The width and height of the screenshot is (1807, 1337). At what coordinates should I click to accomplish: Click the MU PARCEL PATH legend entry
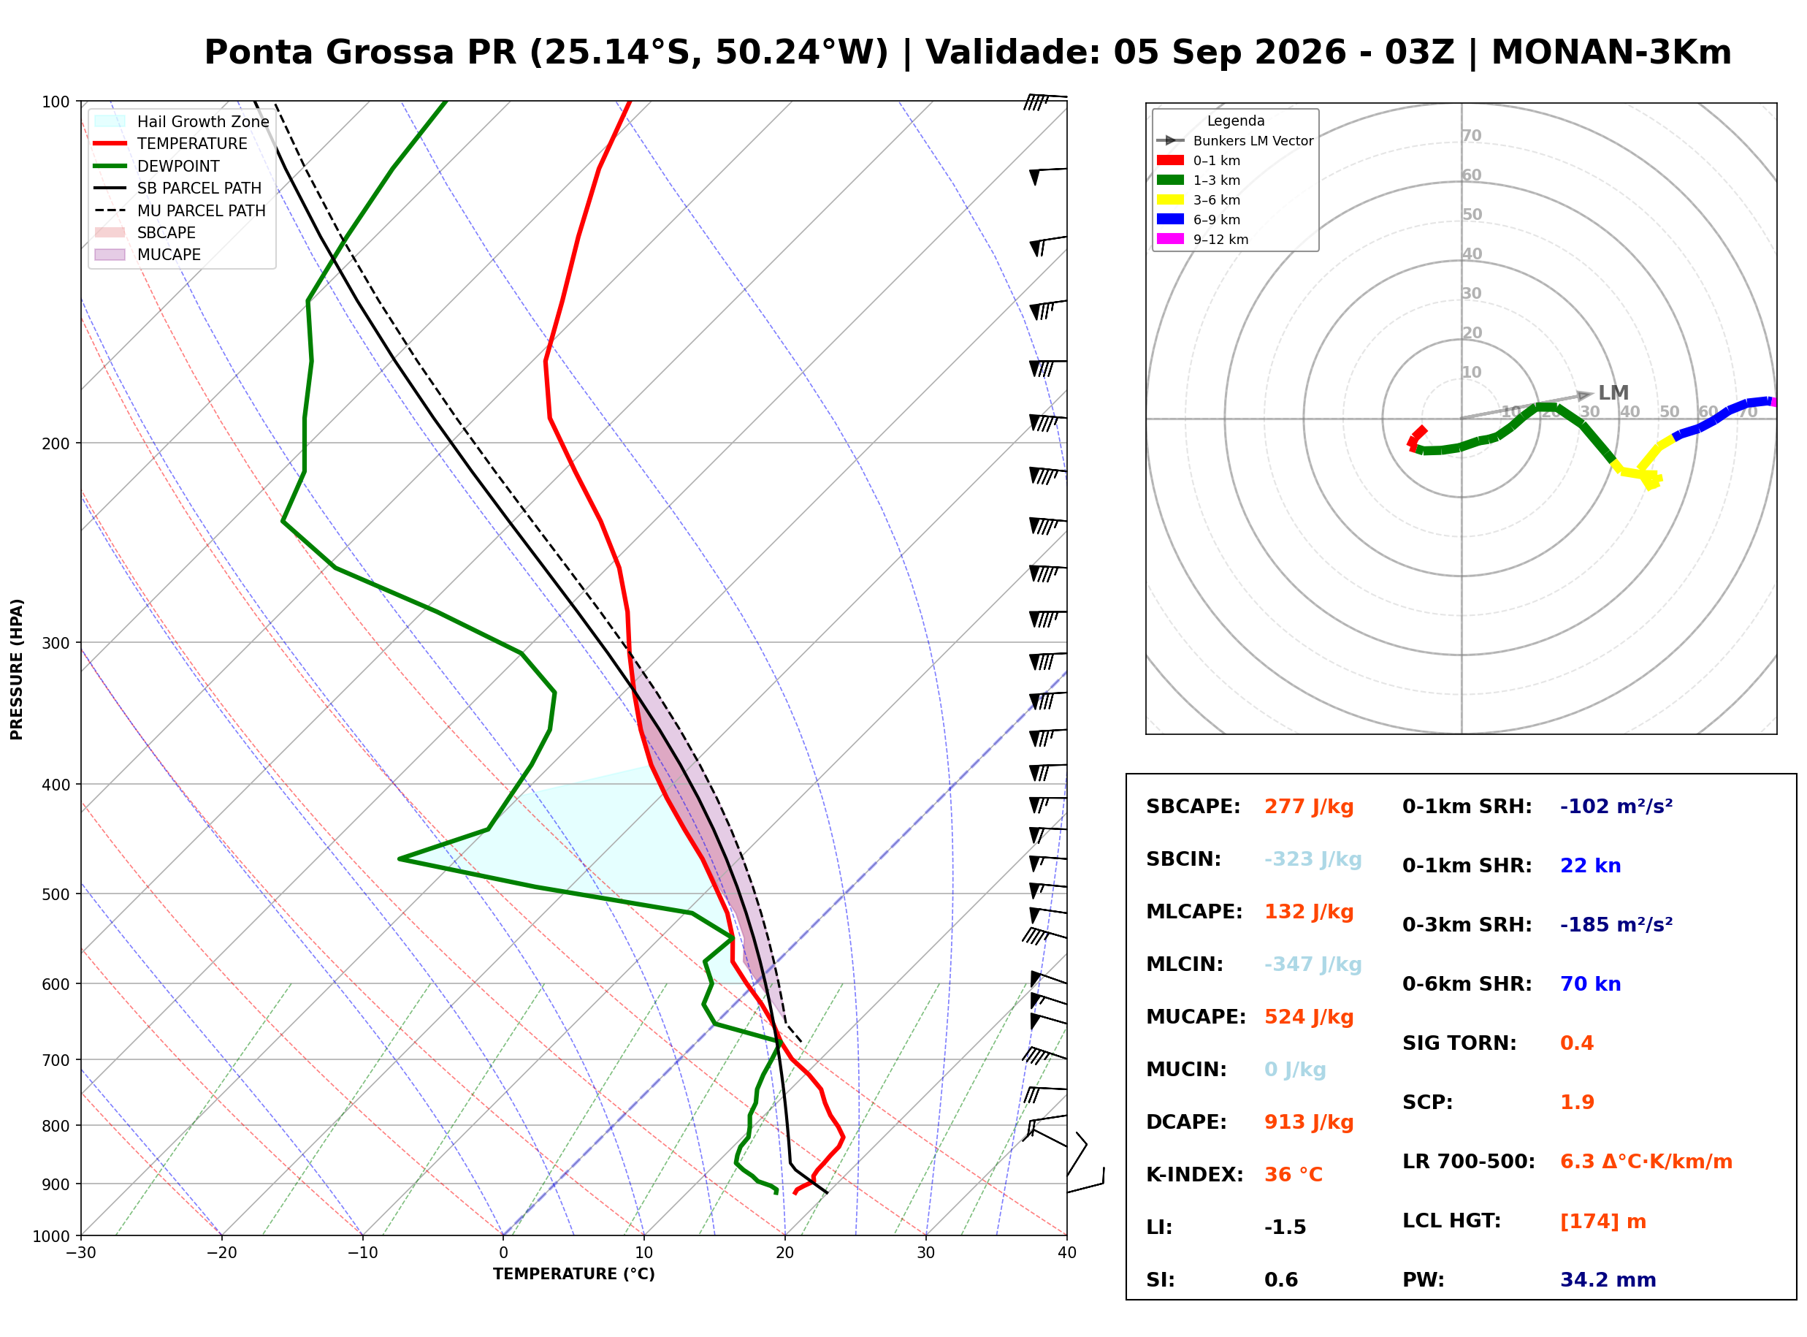pyautogui.click(x=180, y=210)
